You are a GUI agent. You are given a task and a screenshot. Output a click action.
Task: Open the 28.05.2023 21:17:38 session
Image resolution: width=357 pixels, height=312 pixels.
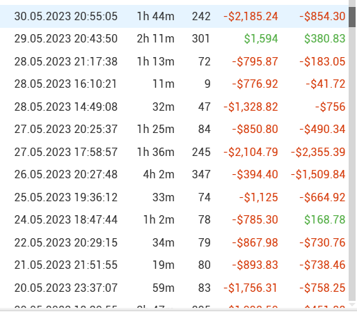174,61
